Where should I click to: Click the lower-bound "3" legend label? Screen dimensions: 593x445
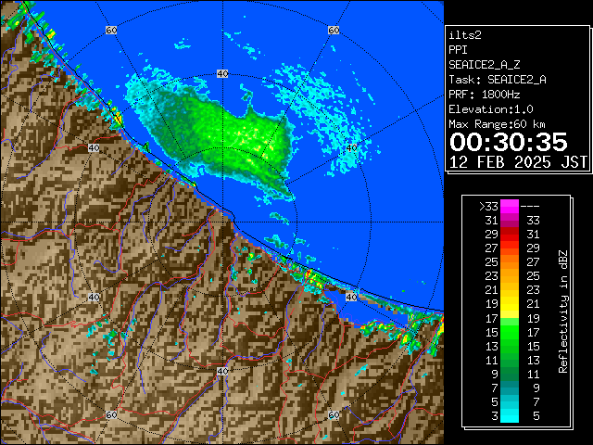(495, 416)
